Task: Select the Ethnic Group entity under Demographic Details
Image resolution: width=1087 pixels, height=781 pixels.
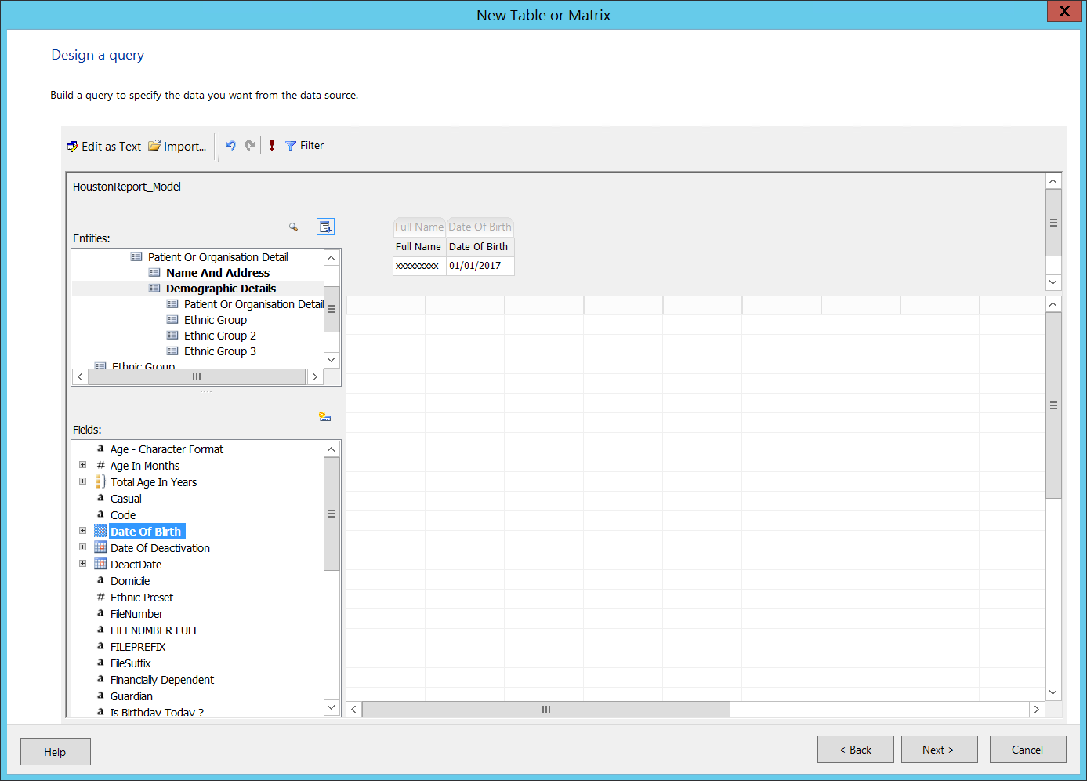Action: (x=216, y=320)
